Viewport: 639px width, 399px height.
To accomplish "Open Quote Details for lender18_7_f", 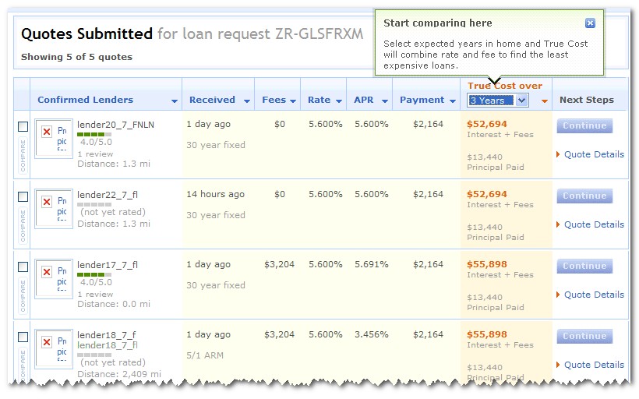I will [594, 365].
